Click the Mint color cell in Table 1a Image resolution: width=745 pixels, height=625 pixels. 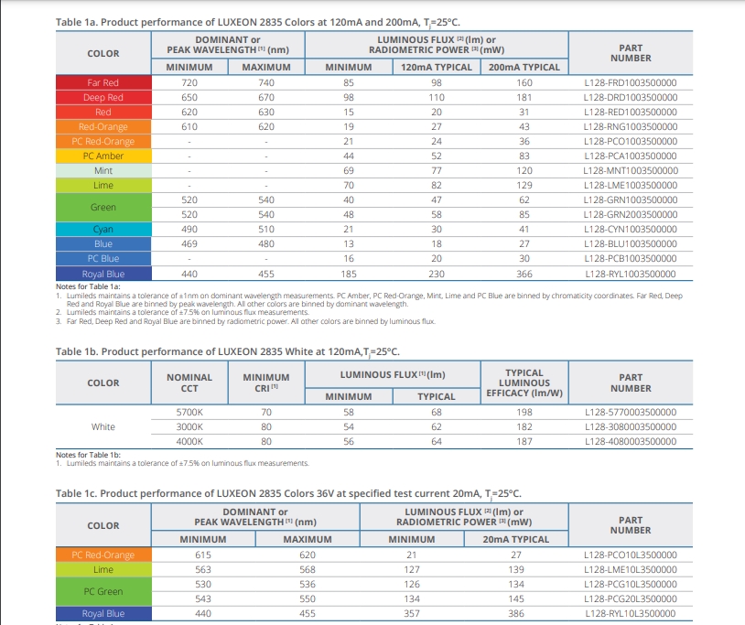click(103, 170)
